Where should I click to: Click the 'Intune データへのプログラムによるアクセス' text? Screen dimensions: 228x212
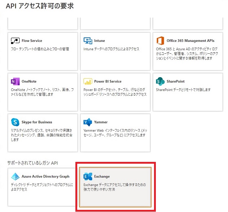111,49
